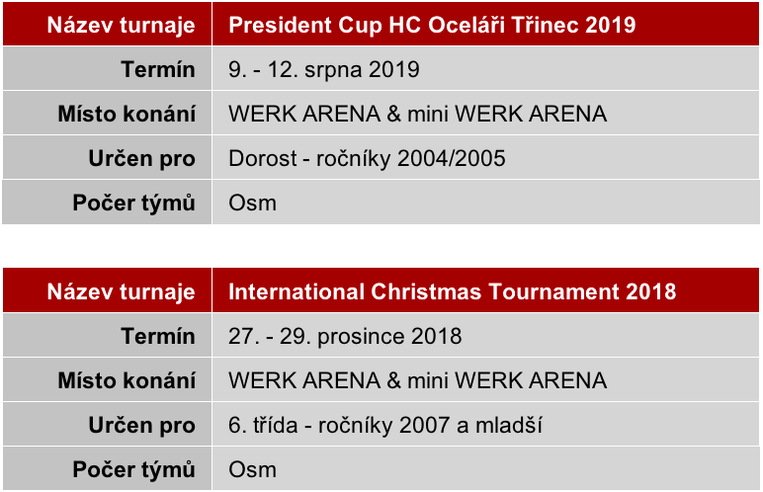Click Název turnaje label beside International Christmas Tournament
The width and height of the screenshot is (763, 492).
[x=121, y=291]
